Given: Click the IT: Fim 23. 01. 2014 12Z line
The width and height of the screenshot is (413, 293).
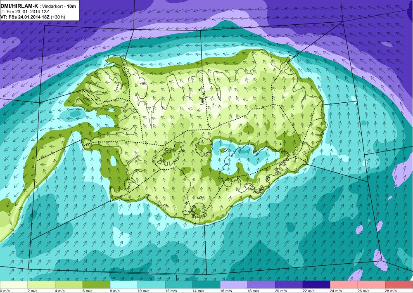Looking at the screenshot, I should (x=25, y=12).
